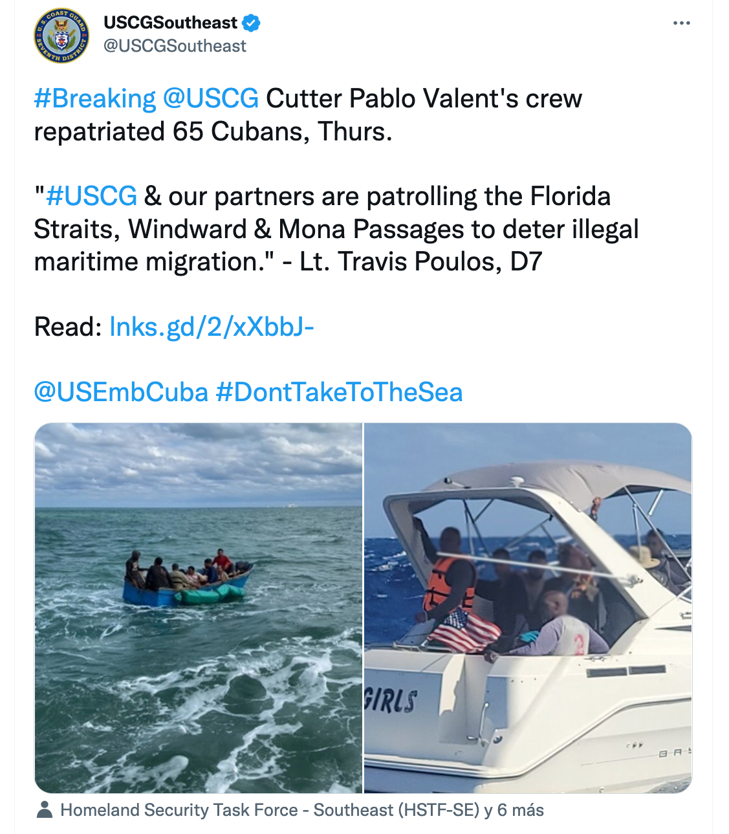Click the USCGSoutheast profile avatar

pos(61,36)
